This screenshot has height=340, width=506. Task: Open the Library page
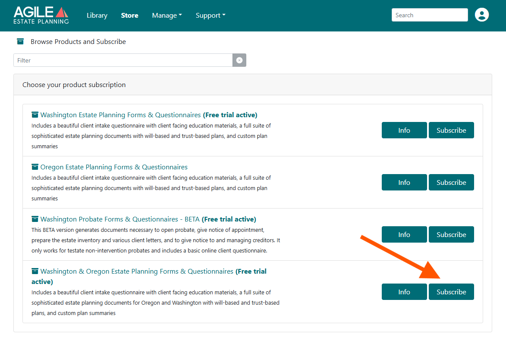(x=97, y=16)
